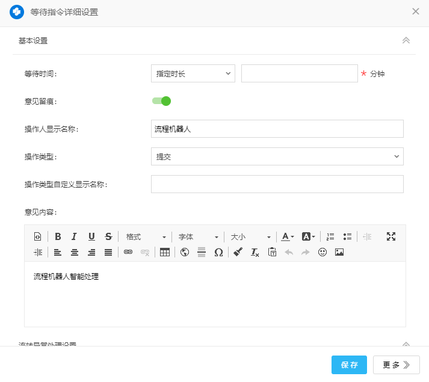The height and width of the screenshot is (382, 429).
Task: Apply strikethrough formatting
Action: 108,236
